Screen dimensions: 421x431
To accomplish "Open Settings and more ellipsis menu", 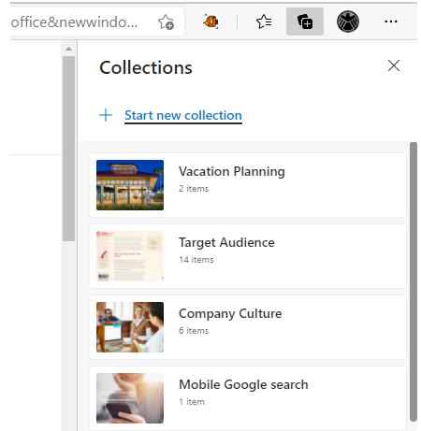I will click(x=391, y=22).
